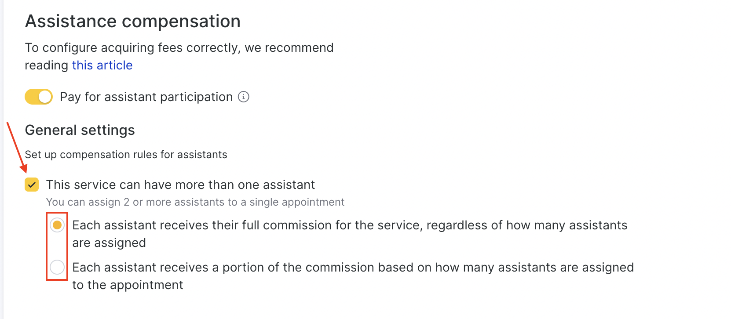Choose the portion of commission radio button
The width and height of the screenshot is (731, 319).
point(57,267)
